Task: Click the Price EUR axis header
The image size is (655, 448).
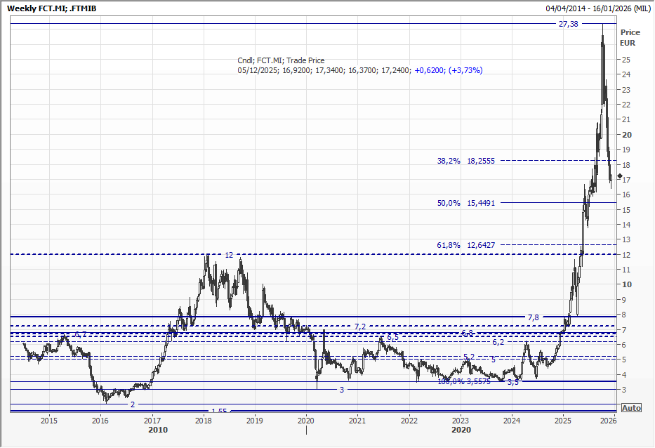Action: (630, 37)
